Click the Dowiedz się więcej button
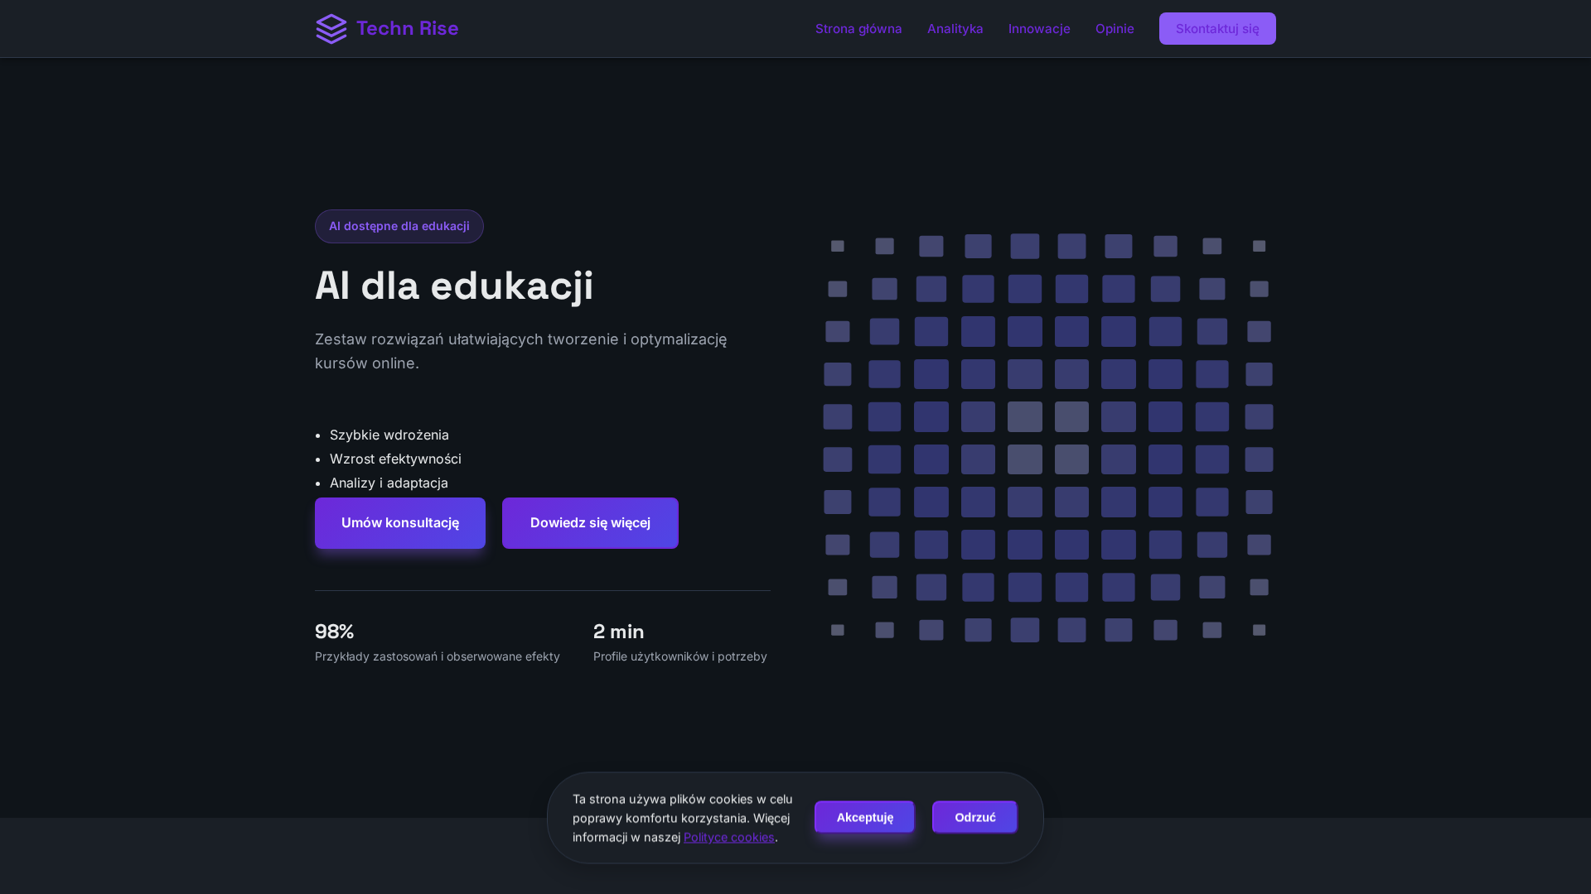The image size is (1591, 894). [590, 523]
